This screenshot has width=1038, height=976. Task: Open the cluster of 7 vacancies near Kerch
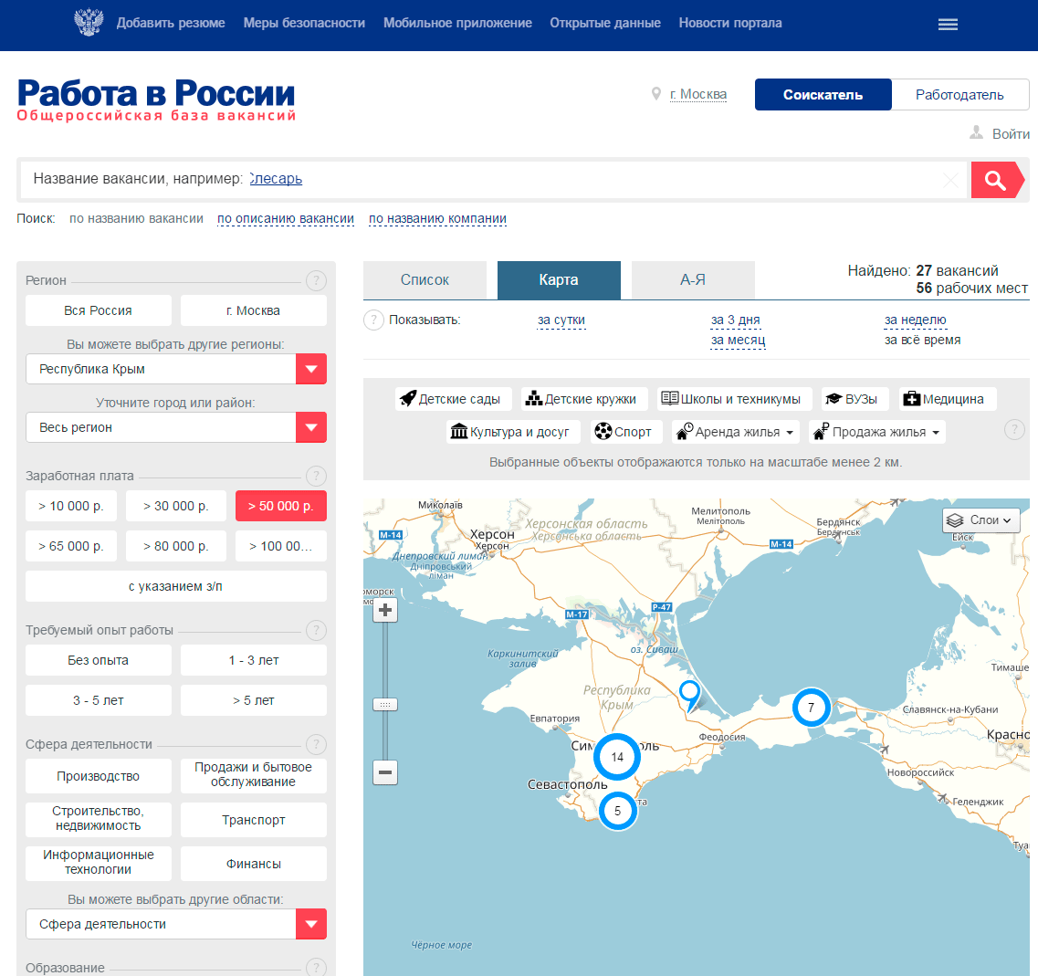[811, 708]
